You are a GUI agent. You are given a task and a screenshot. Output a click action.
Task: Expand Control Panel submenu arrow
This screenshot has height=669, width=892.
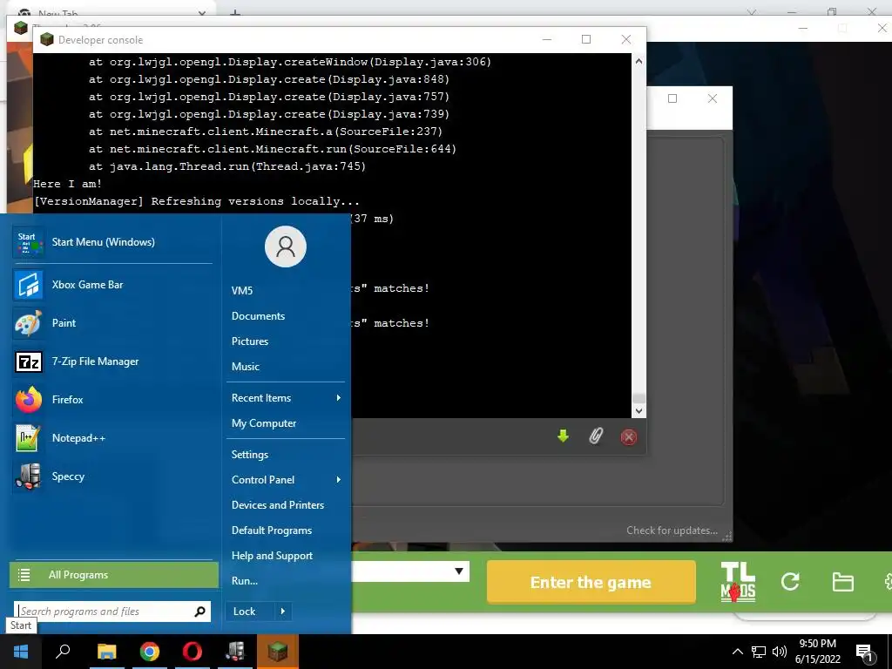tap(339, 480)
